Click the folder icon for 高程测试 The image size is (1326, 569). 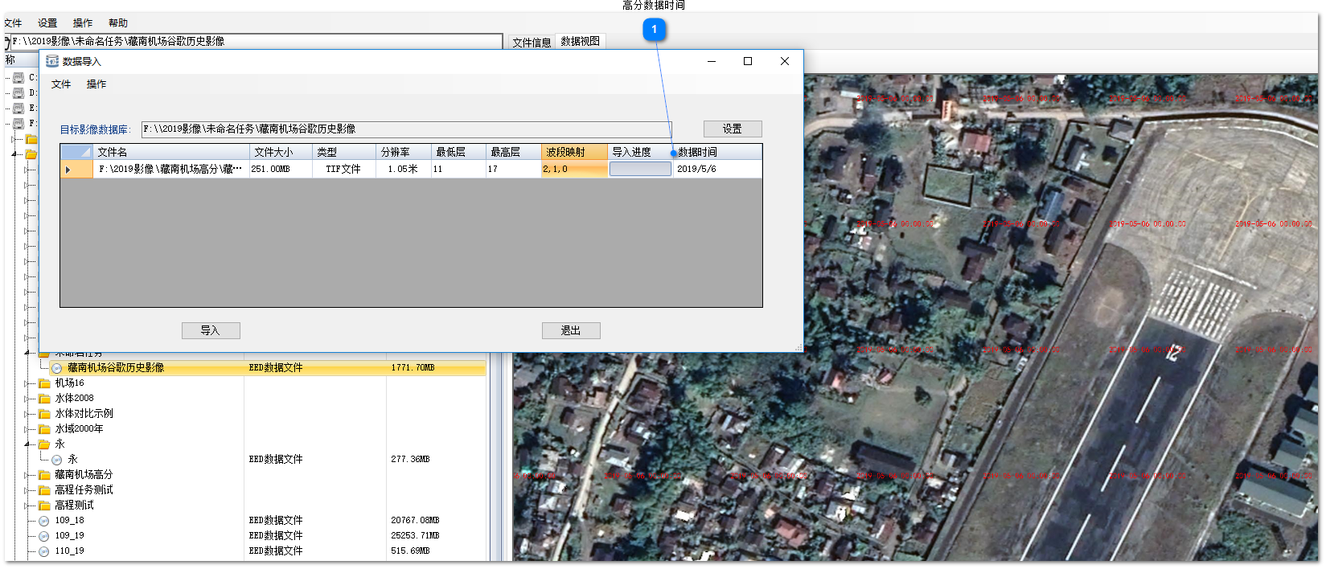tap(45, 506)
